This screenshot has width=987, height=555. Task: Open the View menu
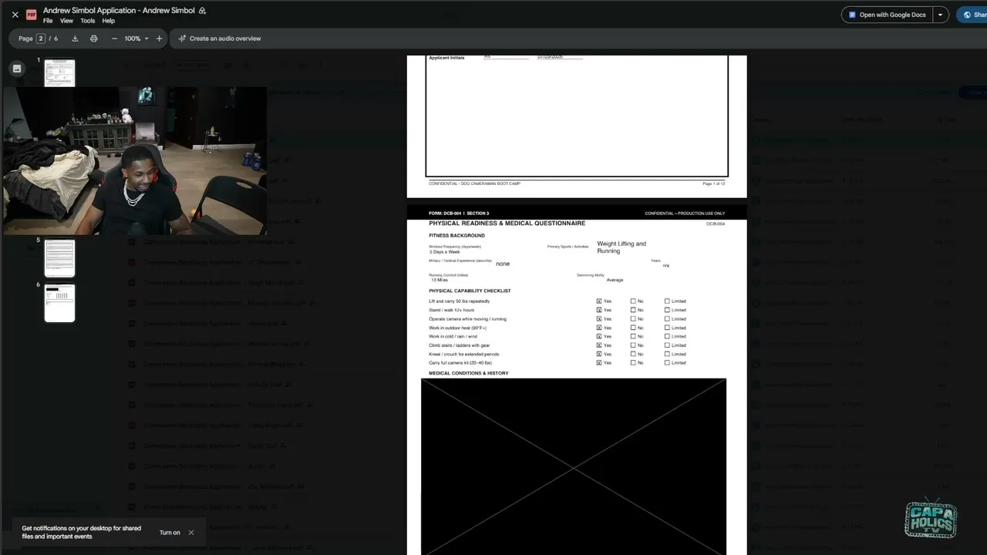click(67, 21)
